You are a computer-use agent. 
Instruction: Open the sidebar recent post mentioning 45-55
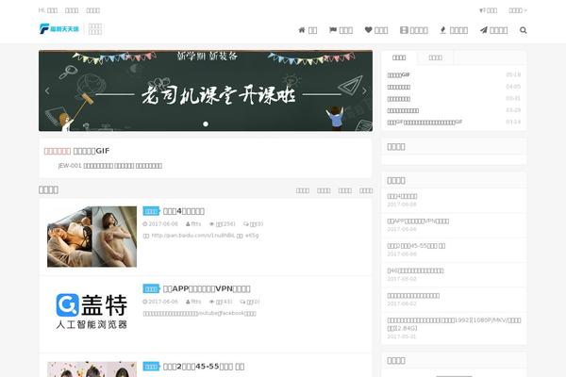(416, 246)
